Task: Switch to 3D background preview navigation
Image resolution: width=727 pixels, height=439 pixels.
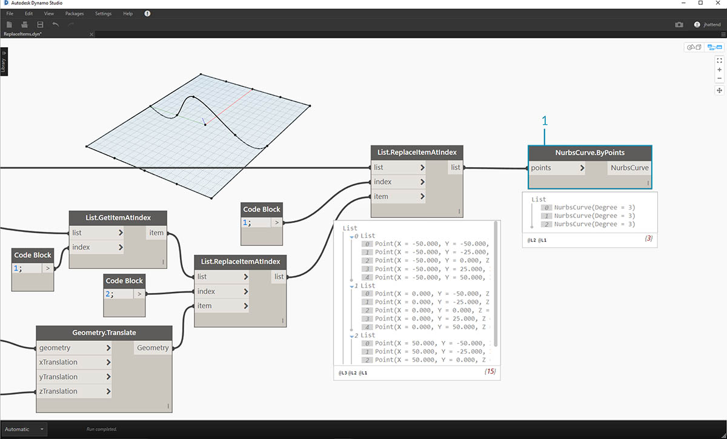Action: pyautogui.click(x=693, y=47)
